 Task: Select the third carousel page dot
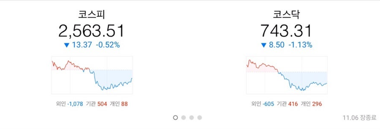(191, 117)
